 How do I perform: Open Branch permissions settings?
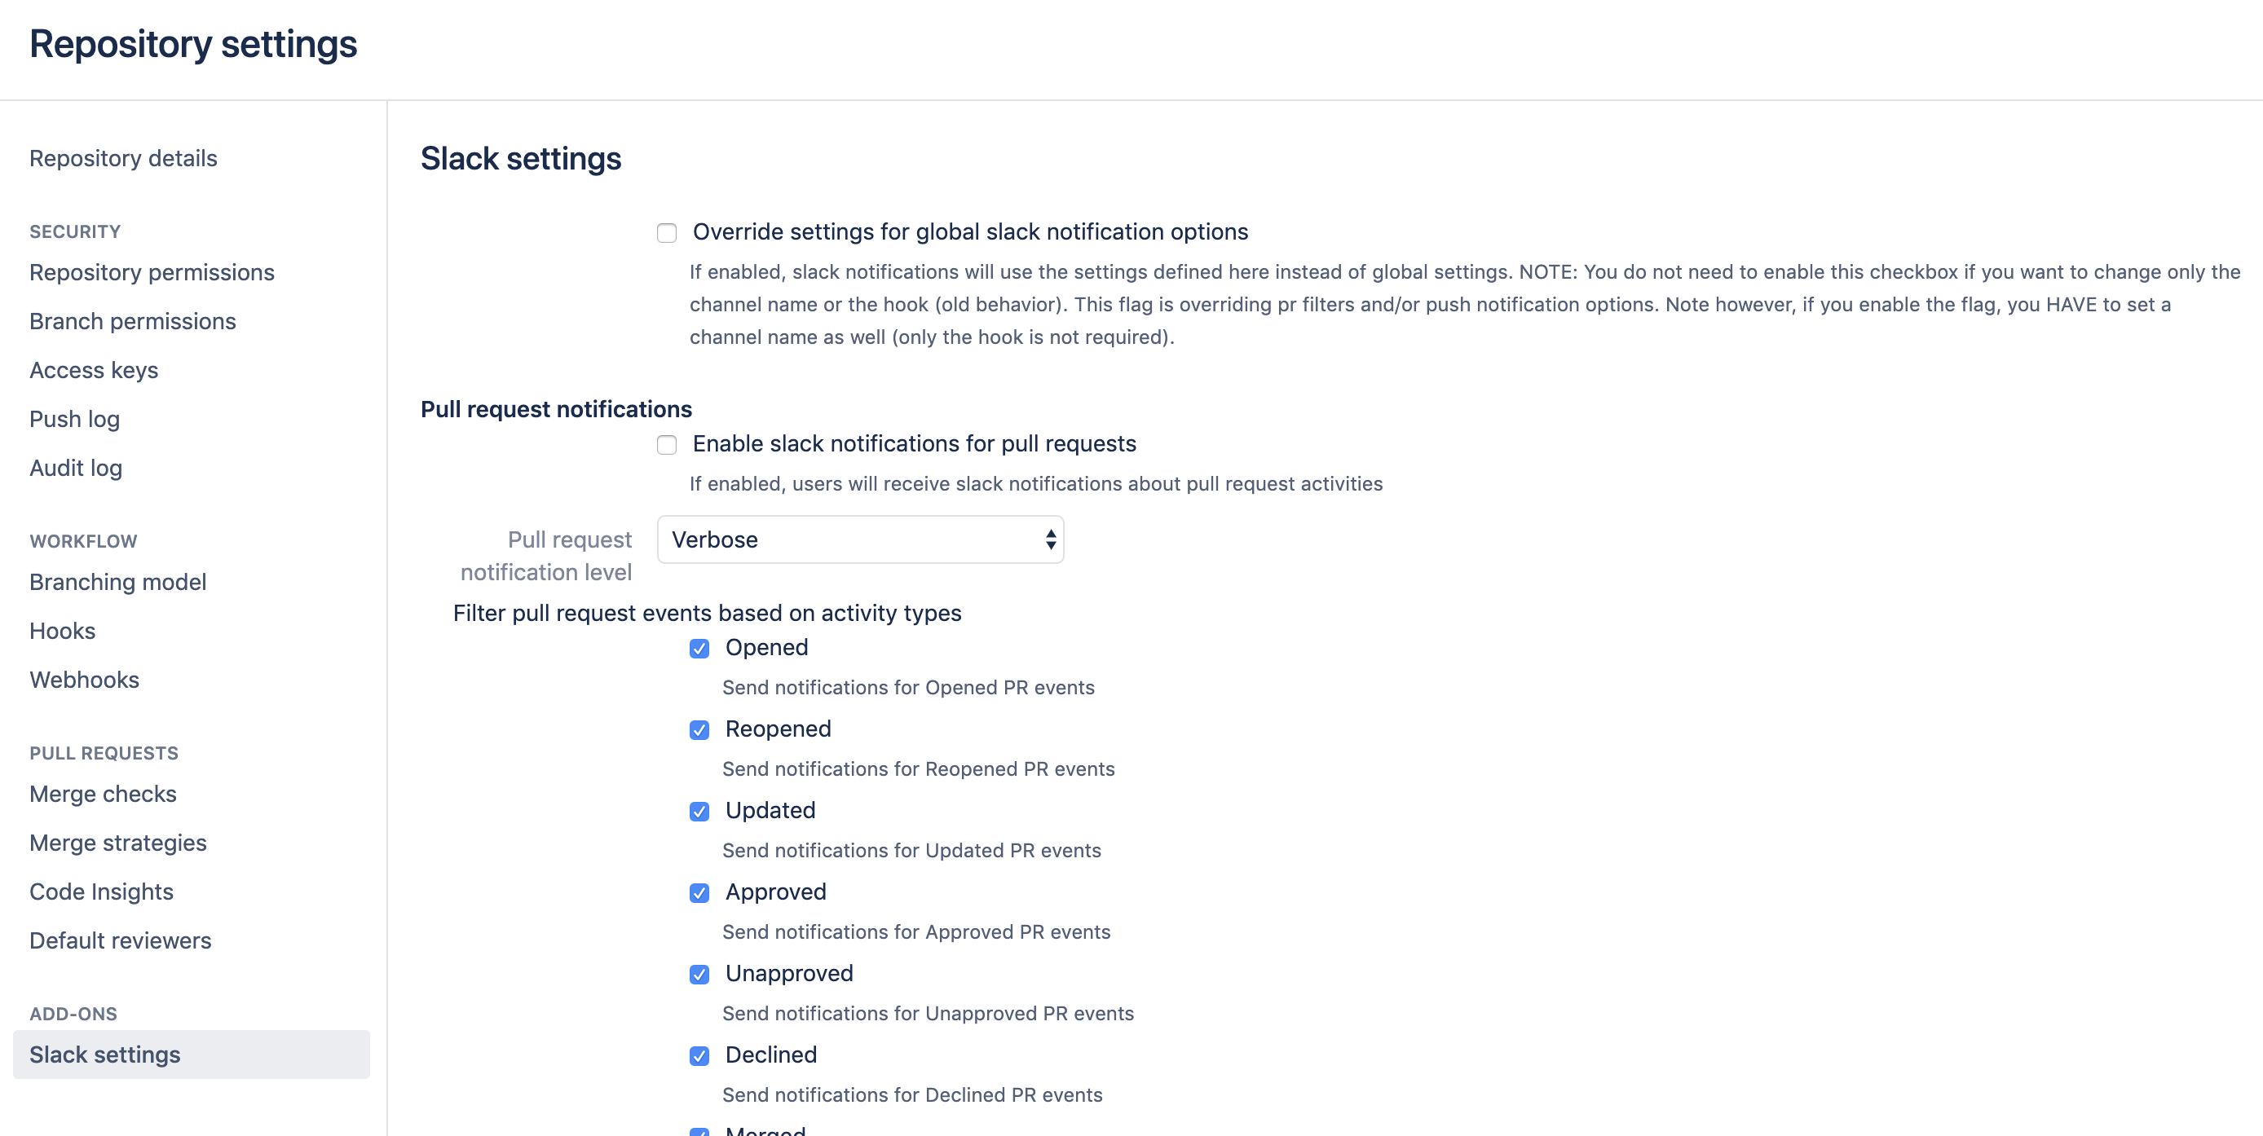pyautogui.click(x=133, y=321)
